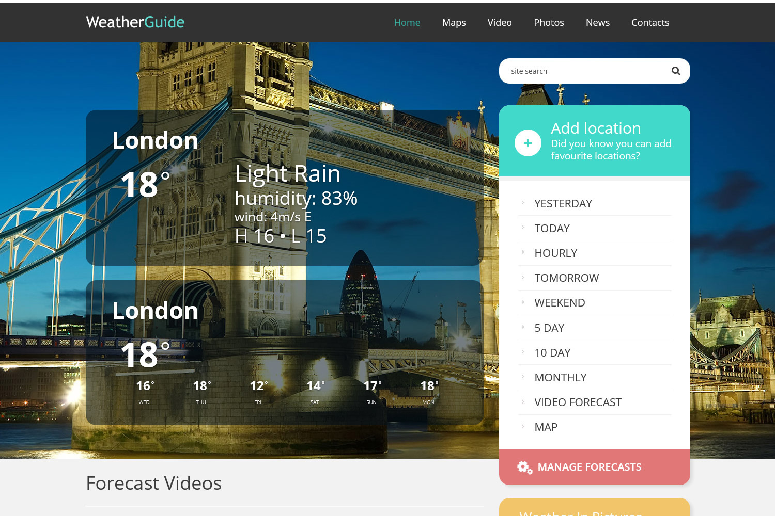Click the gears icon on Manage Forecasts button
The image size is (775, 516).
pyautogui.click(x=524, y=467)
